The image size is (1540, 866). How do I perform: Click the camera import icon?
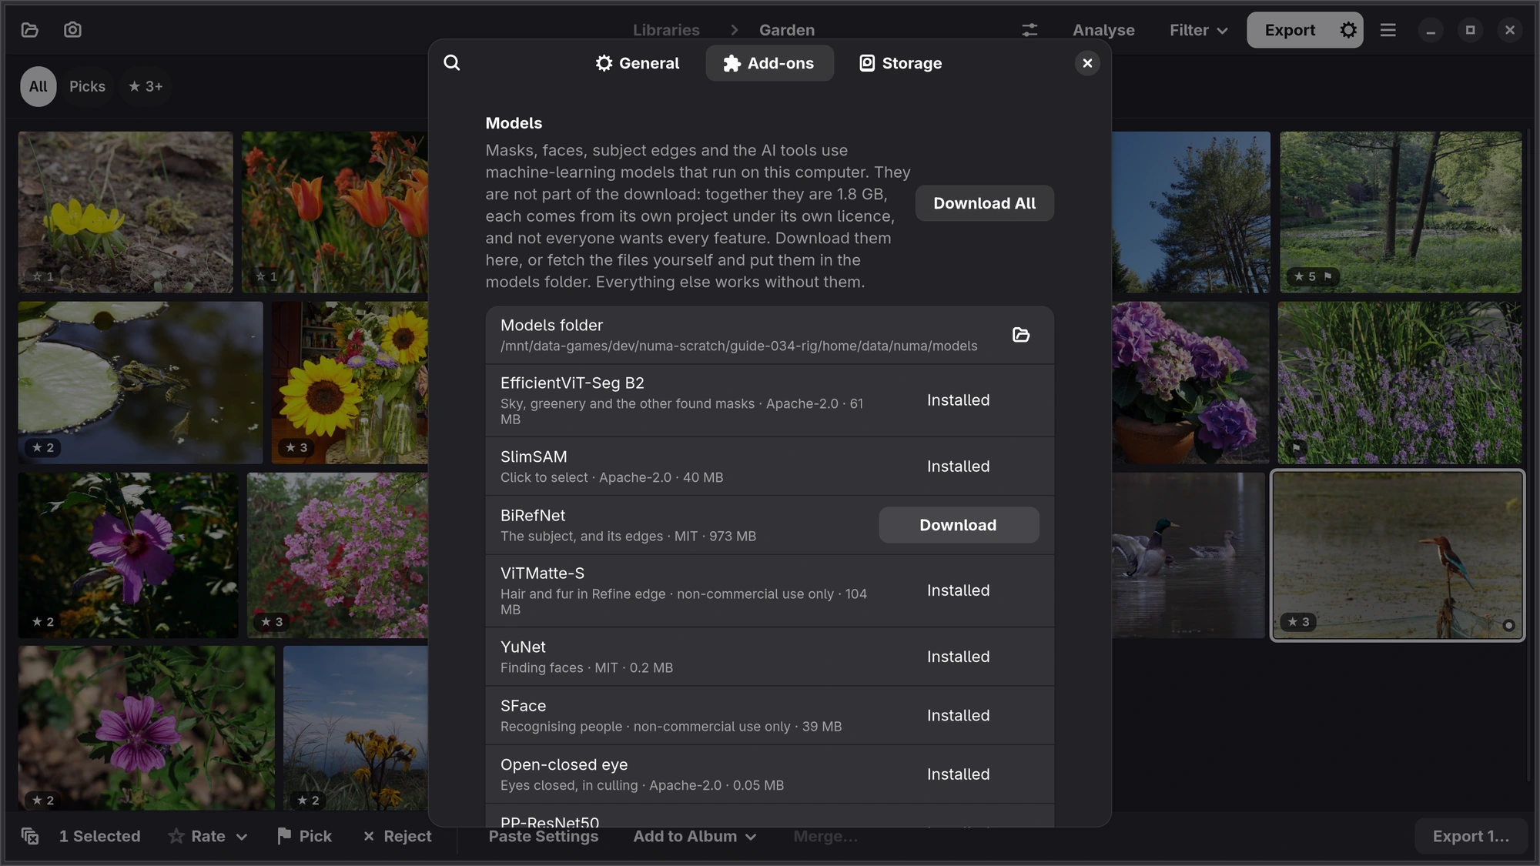tap(72, 30)
